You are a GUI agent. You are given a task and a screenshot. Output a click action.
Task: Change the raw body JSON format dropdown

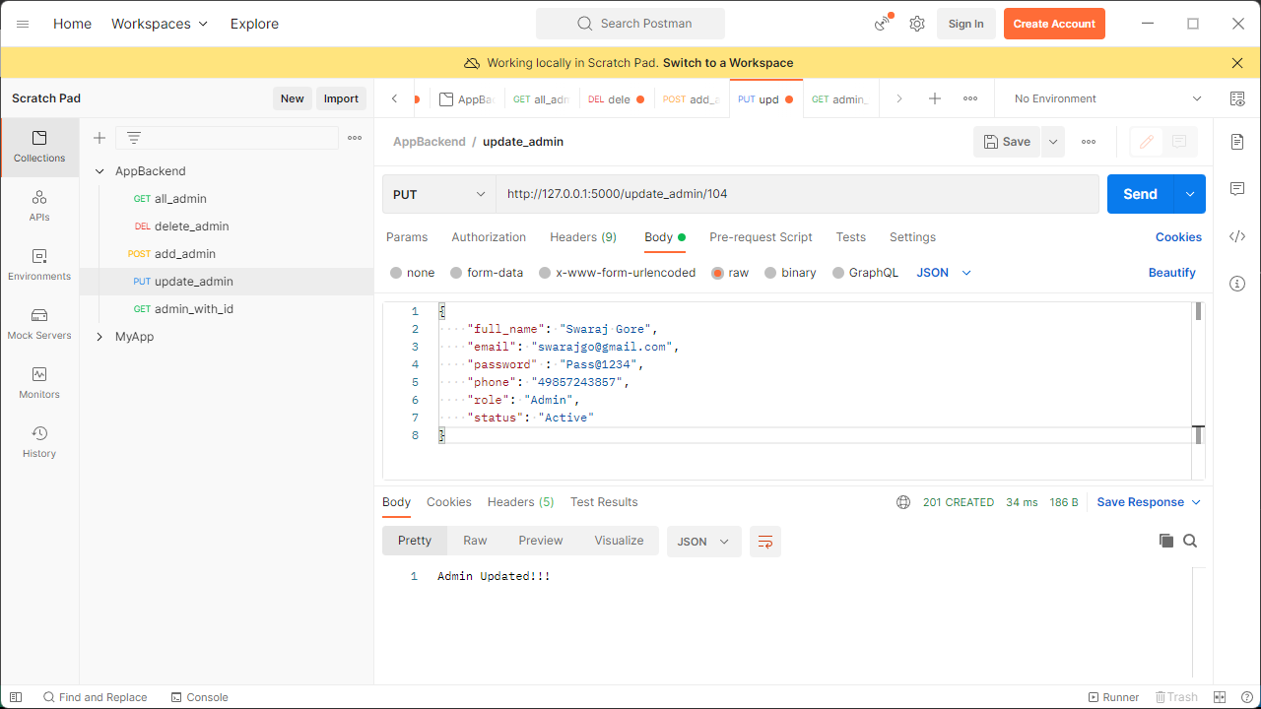(x=944, y=273)
